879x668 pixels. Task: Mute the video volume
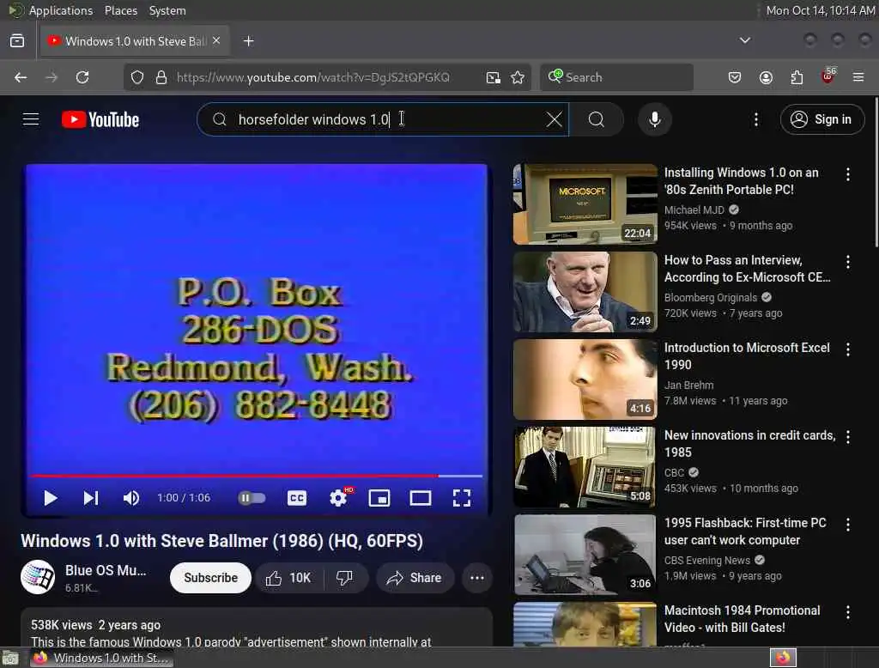pos(131,498)
